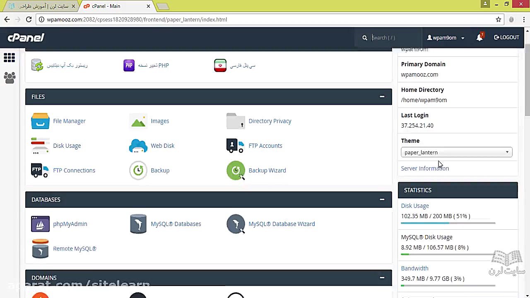Open the User Manager sidebar icon

[9, 77]
